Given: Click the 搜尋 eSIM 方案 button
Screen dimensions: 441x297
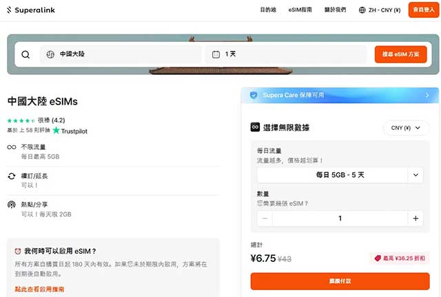Looking at the screenshot, I should (400, 54).
